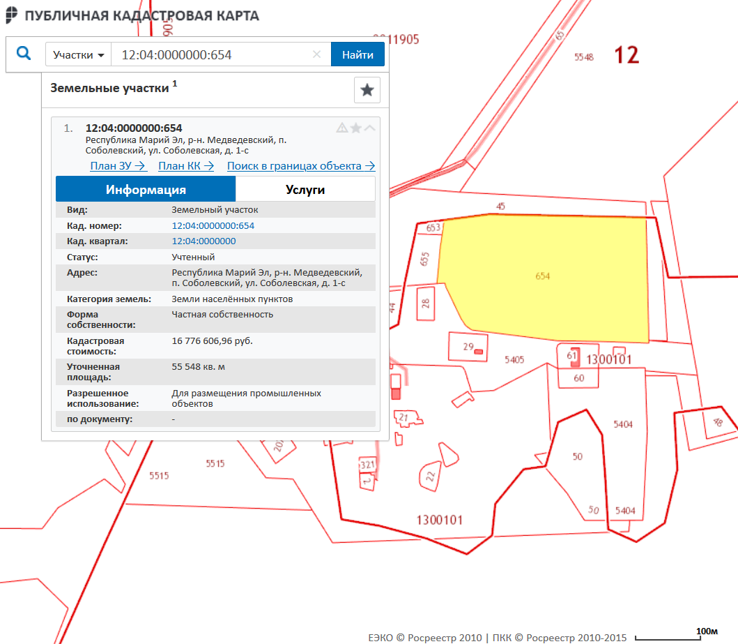Open favorites with the star button
The image size is (738, 644).
[x=367, y=90]
